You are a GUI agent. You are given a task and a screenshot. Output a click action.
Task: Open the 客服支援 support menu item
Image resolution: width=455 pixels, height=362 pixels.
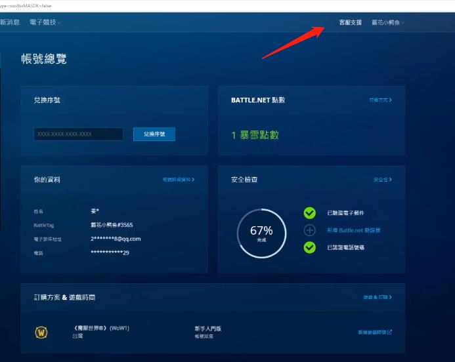click(350, 22)
